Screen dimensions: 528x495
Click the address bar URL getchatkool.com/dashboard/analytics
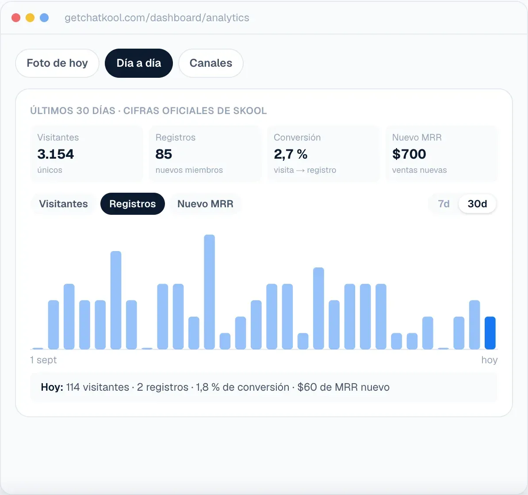[157, 18]
